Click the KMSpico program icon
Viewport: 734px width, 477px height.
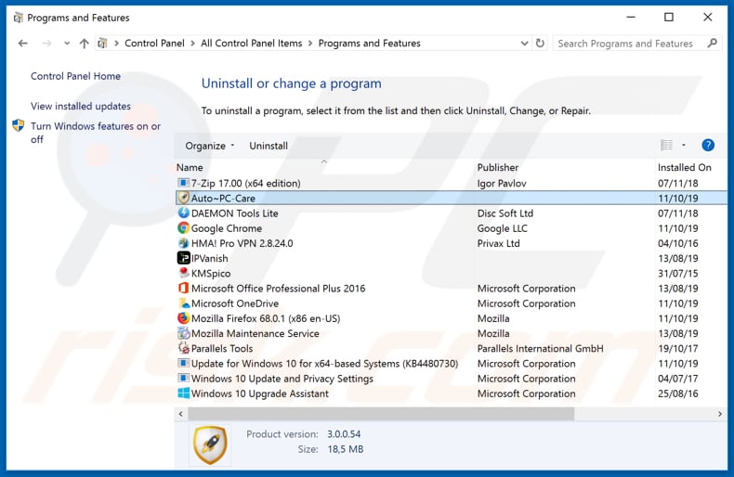click(x=184, y=274)
